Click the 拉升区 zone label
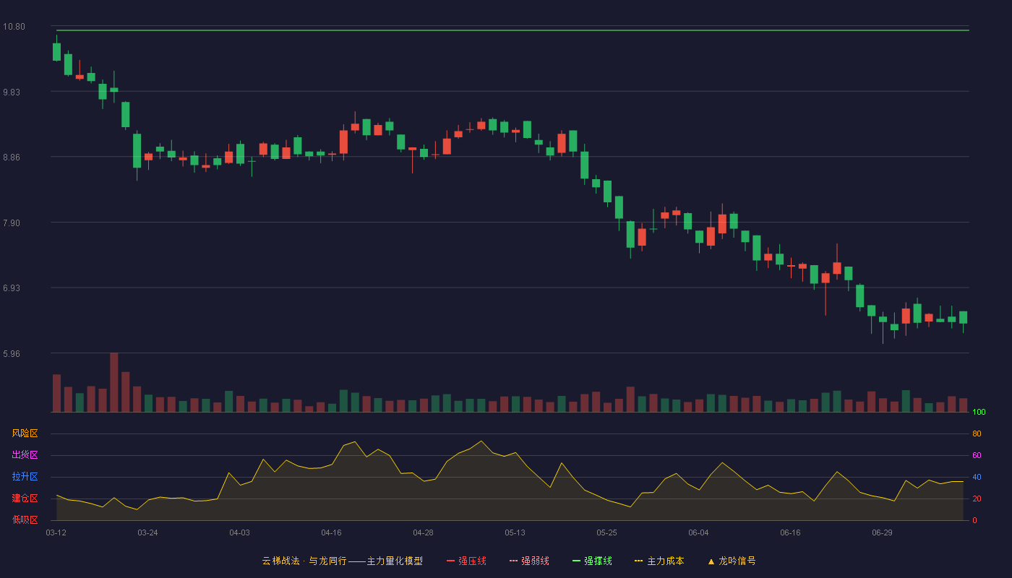 pos(25,477)
